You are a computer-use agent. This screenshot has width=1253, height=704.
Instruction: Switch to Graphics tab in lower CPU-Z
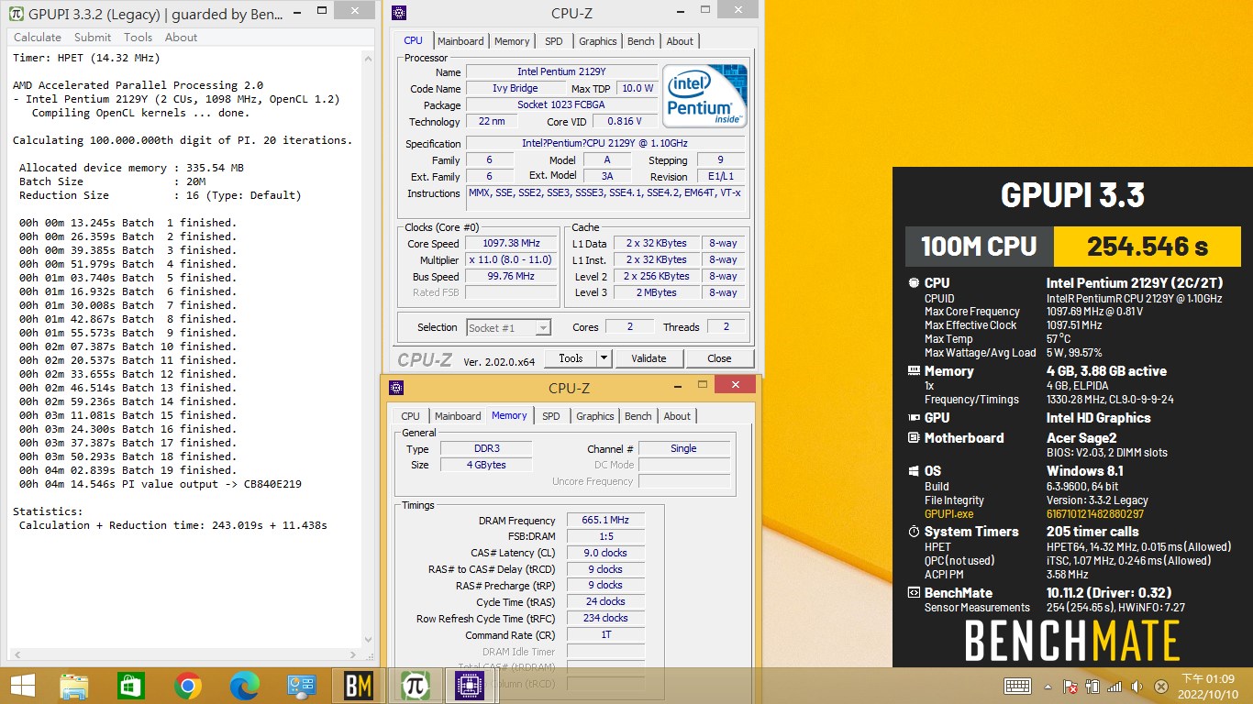(x=595, y=416)
